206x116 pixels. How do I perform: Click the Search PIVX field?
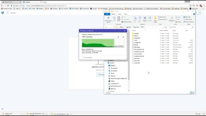pos(181,27)
